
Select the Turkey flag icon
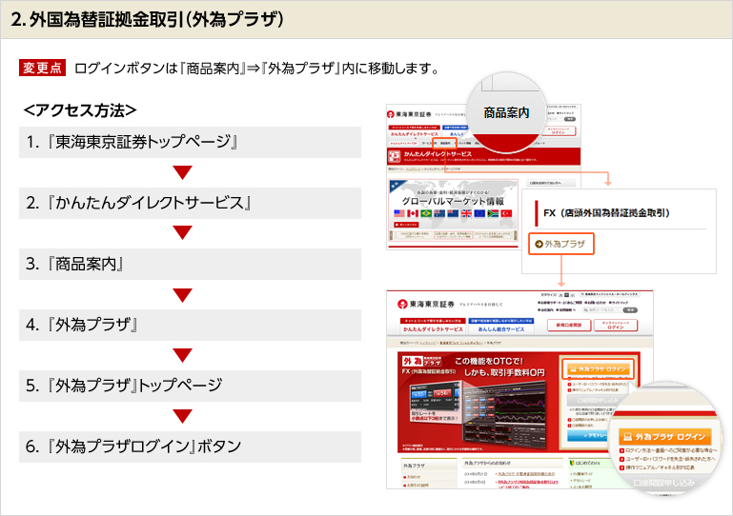(507, 213)
